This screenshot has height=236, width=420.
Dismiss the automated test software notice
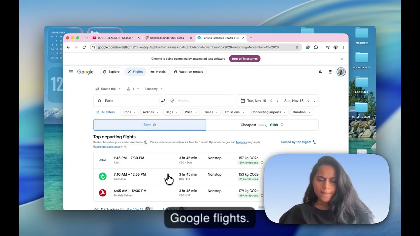(342, 59)
